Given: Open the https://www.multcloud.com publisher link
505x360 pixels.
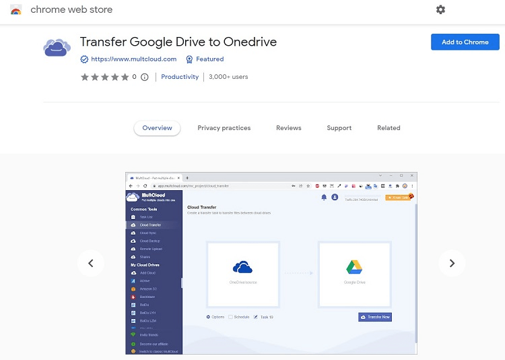Looking at the screenshot, I should 134,59.
